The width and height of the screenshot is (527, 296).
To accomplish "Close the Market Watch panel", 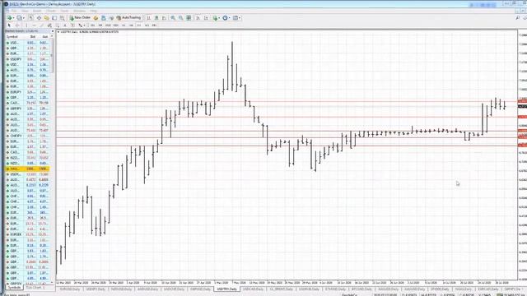I will [x=53, y=31].
